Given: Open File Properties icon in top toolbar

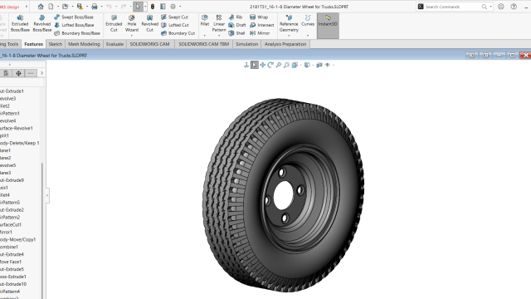Looking at the screenshot, I should click(163, 7).
